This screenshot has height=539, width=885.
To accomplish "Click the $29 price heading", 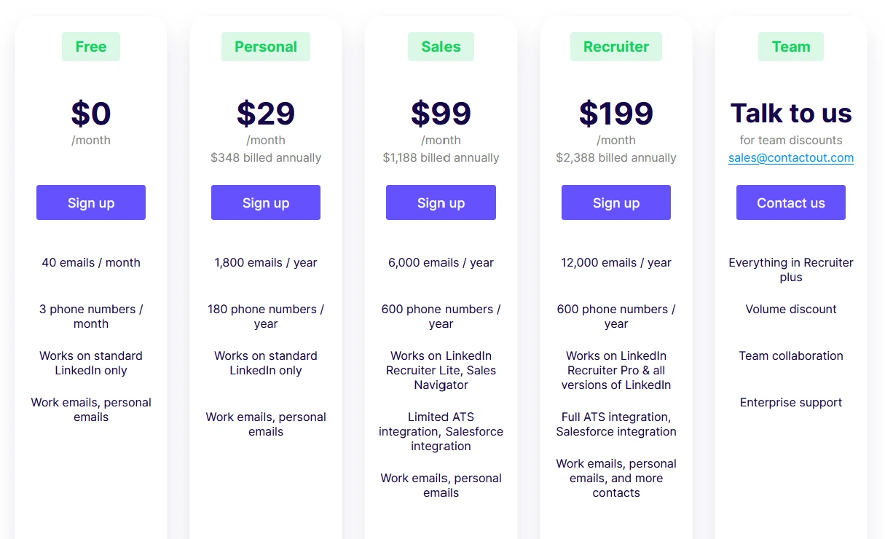I will [x=266, y=114].
